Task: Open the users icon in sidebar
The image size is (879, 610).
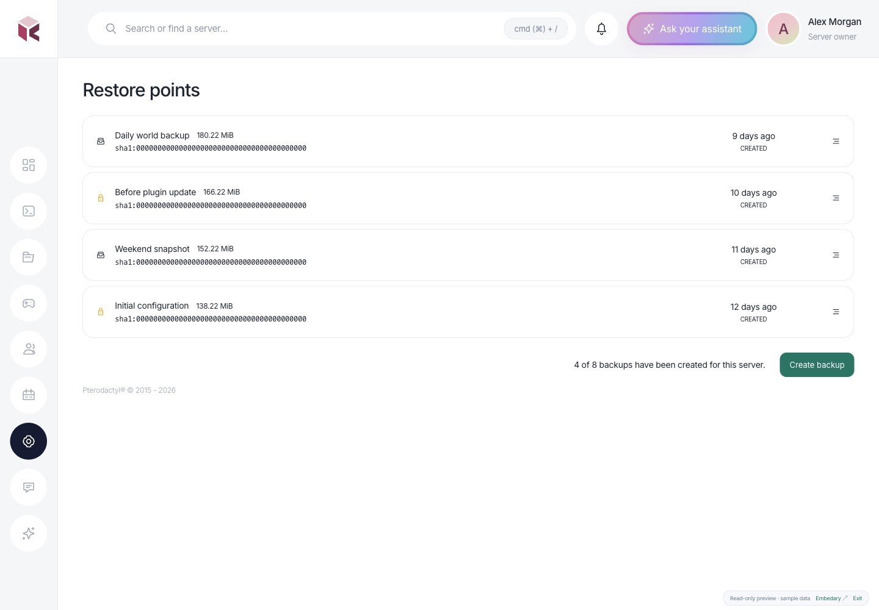Action: click(29, 349)
